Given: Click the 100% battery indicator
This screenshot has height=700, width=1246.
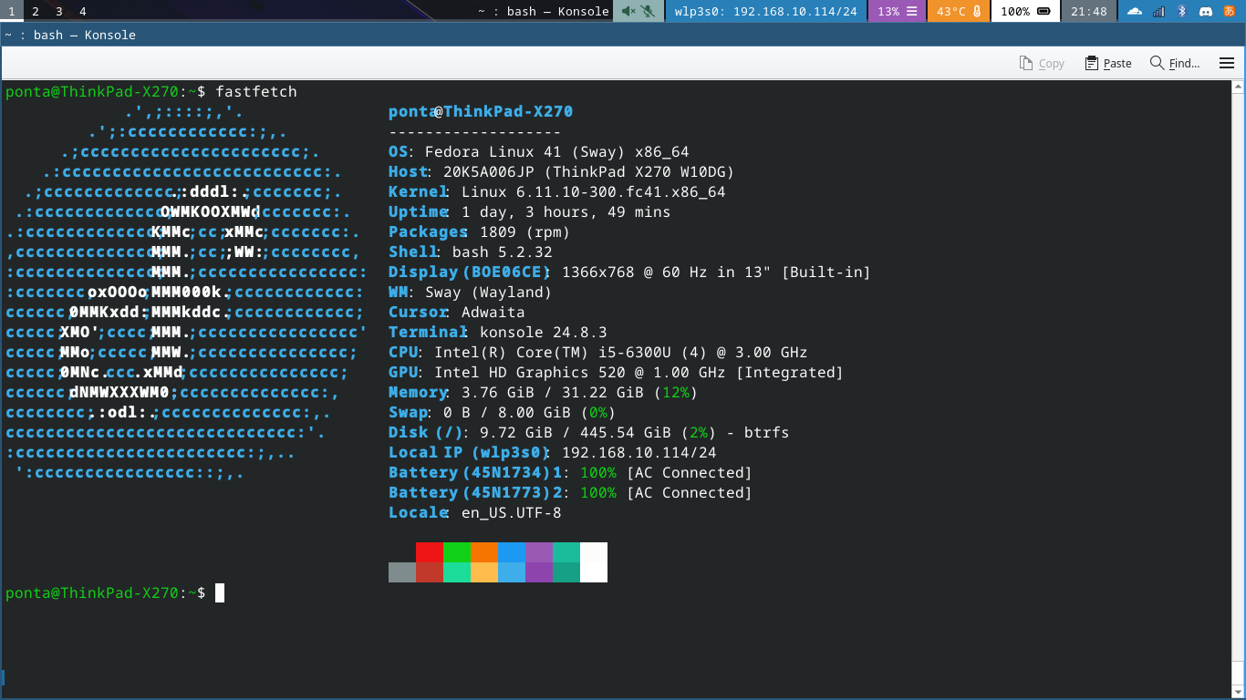Looking at the screenshot, I should tap(1025, 11).
